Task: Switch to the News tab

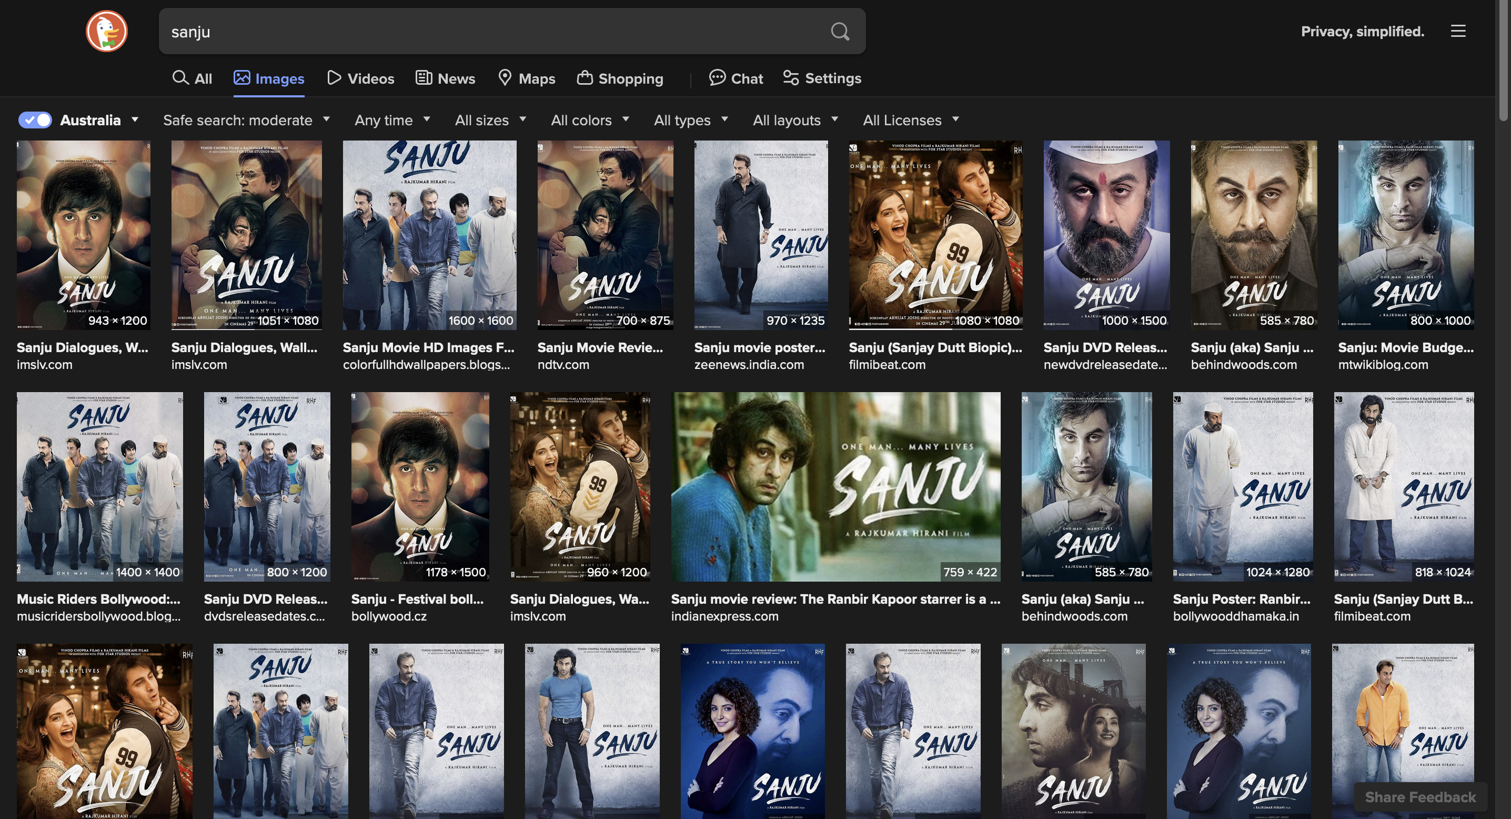Action: 445,78
